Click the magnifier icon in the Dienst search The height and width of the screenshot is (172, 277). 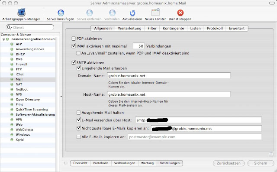[9, 27]
